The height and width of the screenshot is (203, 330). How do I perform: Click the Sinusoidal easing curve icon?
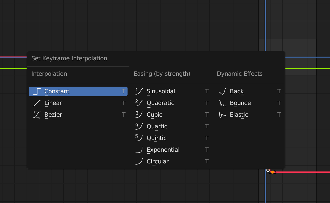(139, 91)
